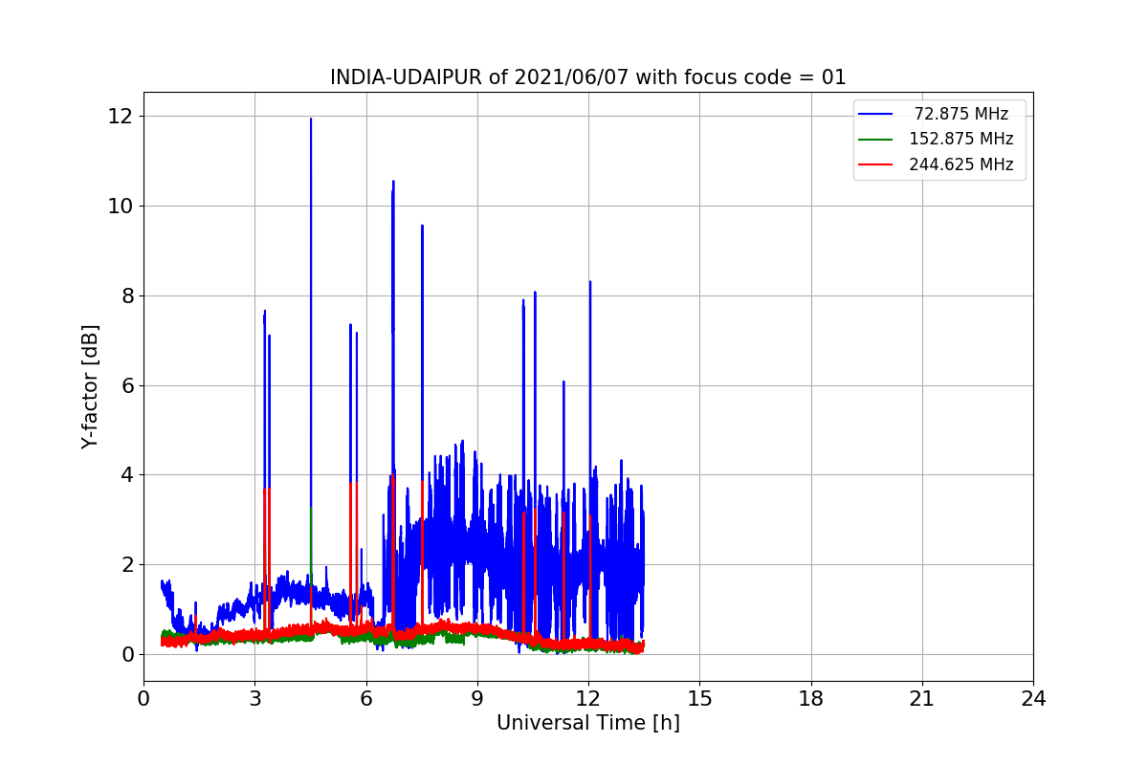Click the blue legend line sample
The width and height of the screenshot is (1148, 765).
(875, 114)
